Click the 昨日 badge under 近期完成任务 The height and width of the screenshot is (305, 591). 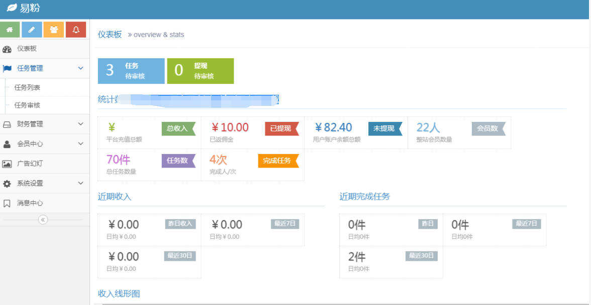point(428,224)
